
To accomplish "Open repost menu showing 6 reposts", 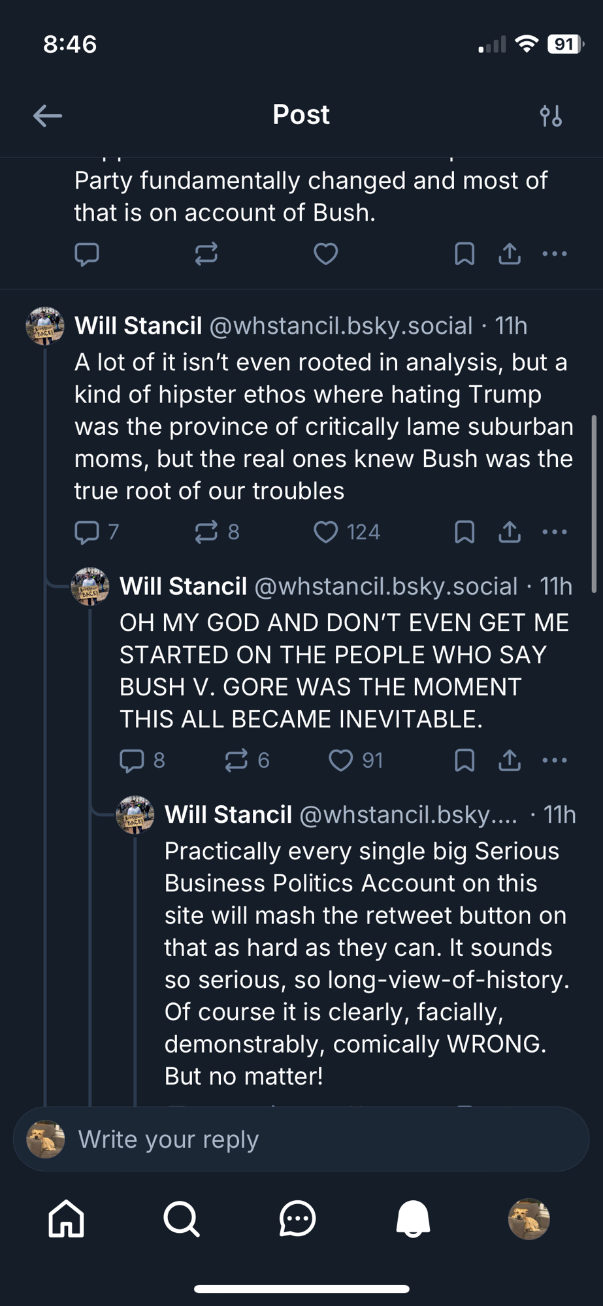I will click(236, 760).
